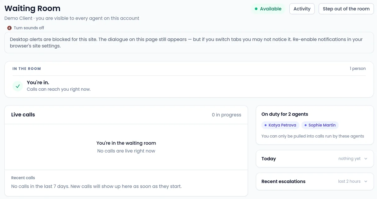
Task: Toggle Turn sounds off
Action: [26, 28]
